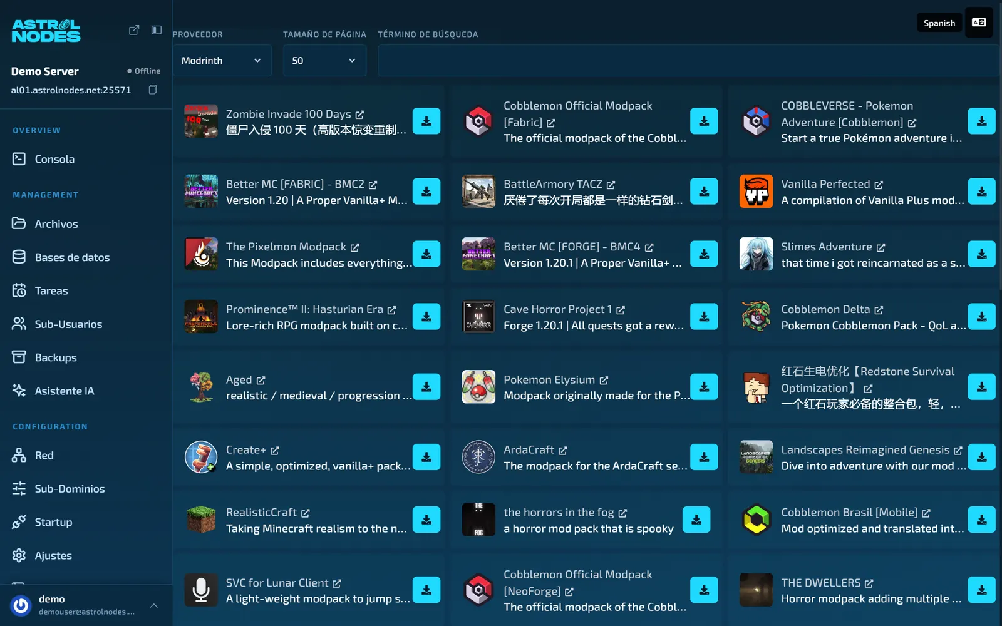Viewport: 1002px width, 626px height.
Task: Open the page size dropdown showing 50
Action: coord(324,61)
